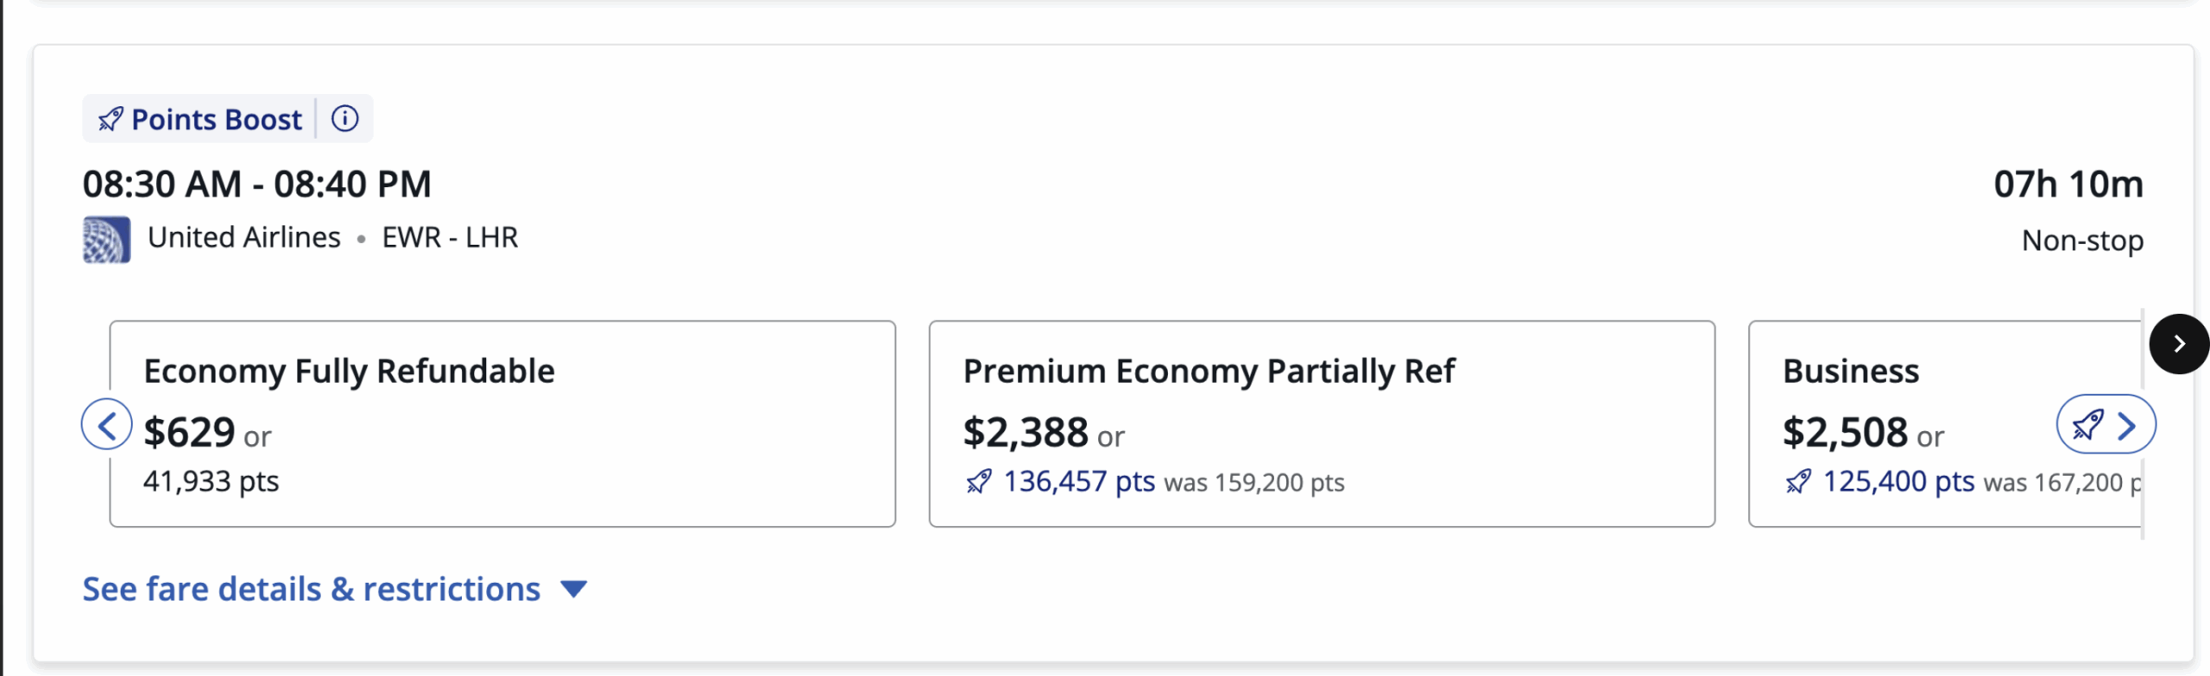
Task: Click the $2,508 business price
Action: point(1845,432)
